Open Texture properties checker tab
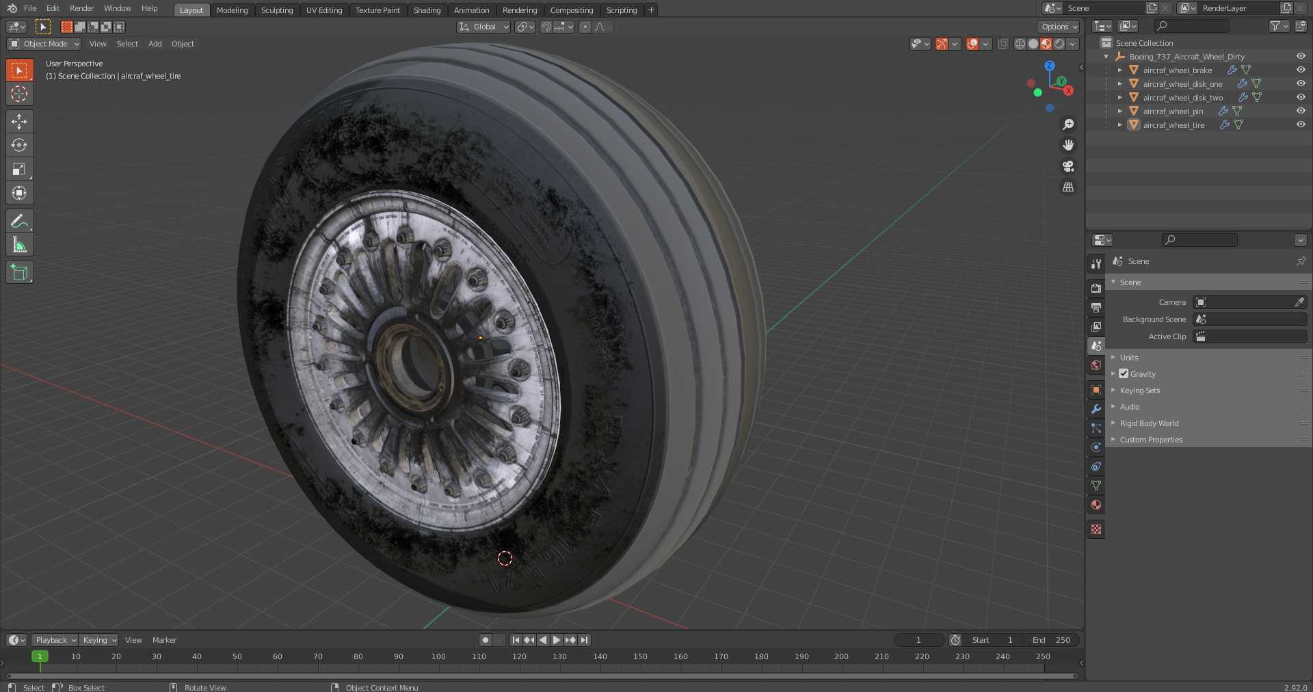 (1096, 529)
